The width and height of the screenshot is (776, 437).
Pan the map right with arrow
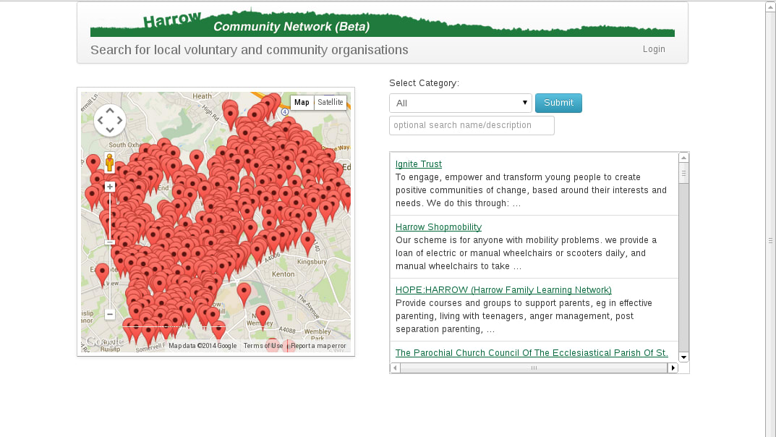coord(119,120)
